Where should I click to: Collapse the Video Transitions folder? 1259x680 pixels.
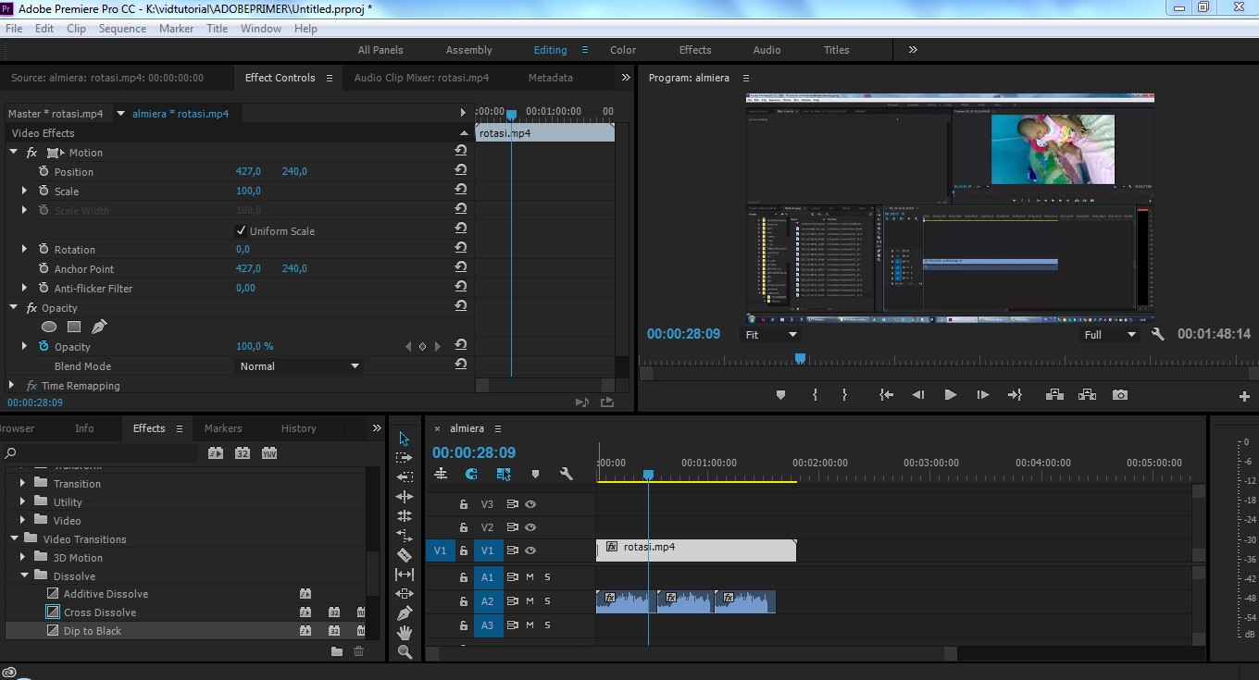tap(15, 538)
